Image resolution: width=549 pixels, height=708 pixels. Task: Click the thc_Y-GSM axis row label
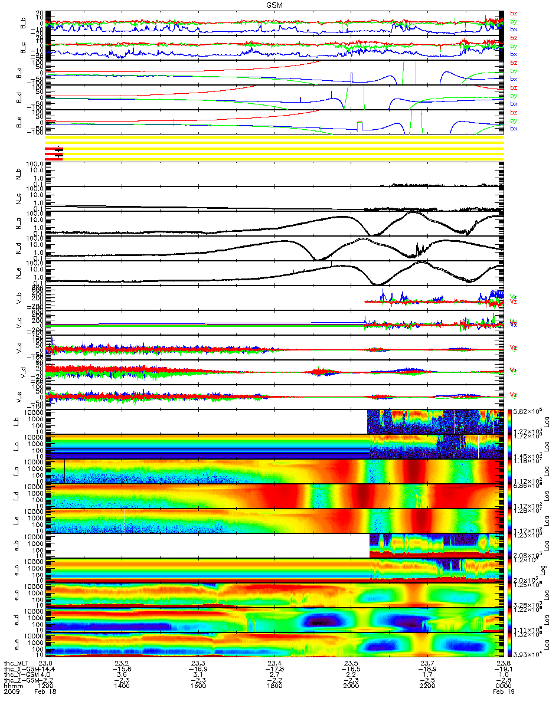pos(20,674)
